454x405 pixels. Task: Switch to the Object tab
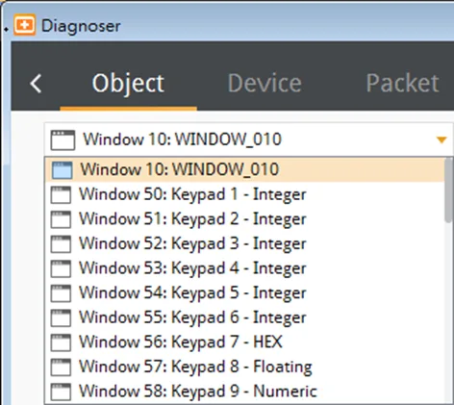tap(128, 84)
